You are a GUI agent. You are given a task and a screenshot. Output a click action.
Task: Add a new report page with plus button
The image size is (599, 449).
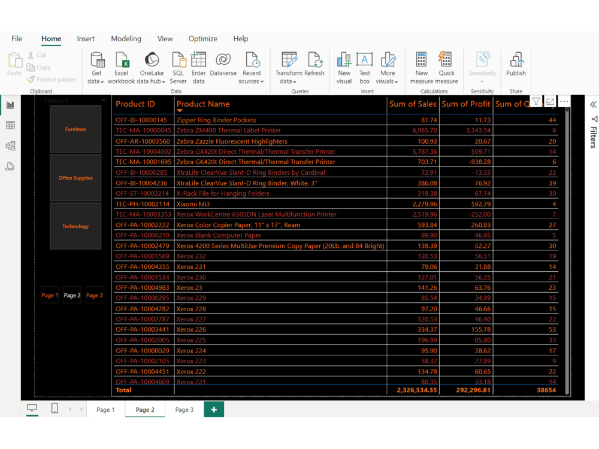(x=214, y=409)
